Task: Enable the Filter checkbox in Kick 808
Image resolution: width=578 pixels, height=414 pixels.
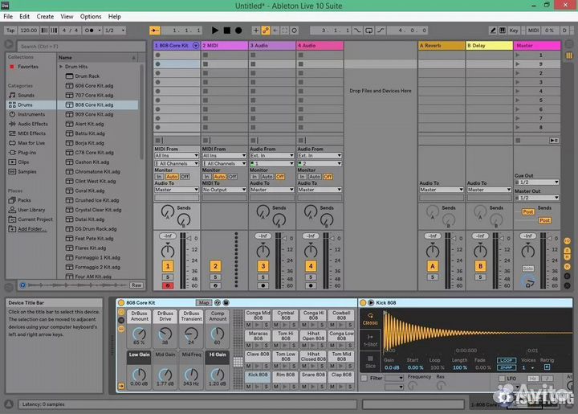Action: point(364,378)
